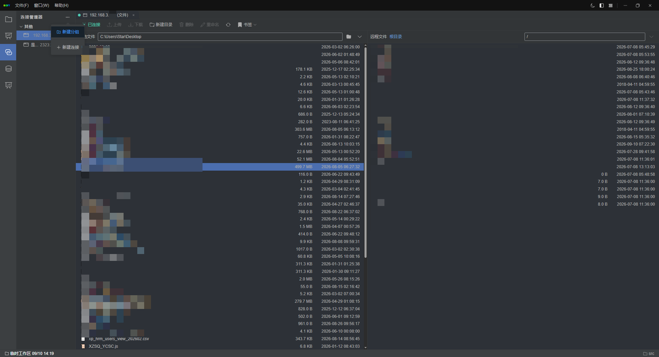Select the highlighted 499.7 MB file row

point(220,167)
